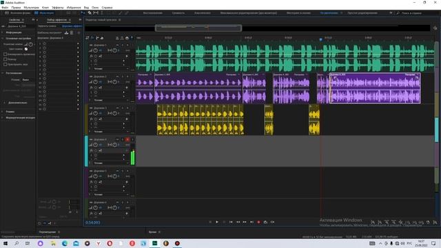Solo track 1 with S button
Viewport: 441px width, 248px height.
(x=123, y=45)
